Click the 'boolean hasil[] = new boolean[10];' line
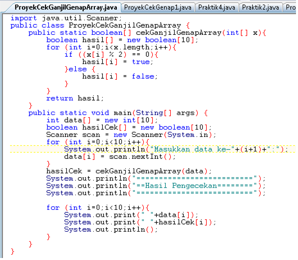Image resolution: width=298 pixels, height=260 pixels. [x=122, y=40]
